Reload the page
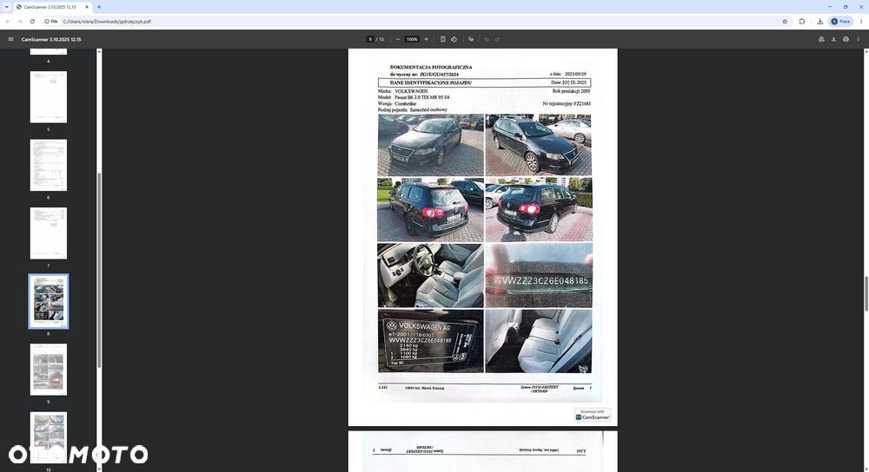Image resolution: width=869 pixels, height=472 pixels. pyautogui.click(x=32, y=22)
